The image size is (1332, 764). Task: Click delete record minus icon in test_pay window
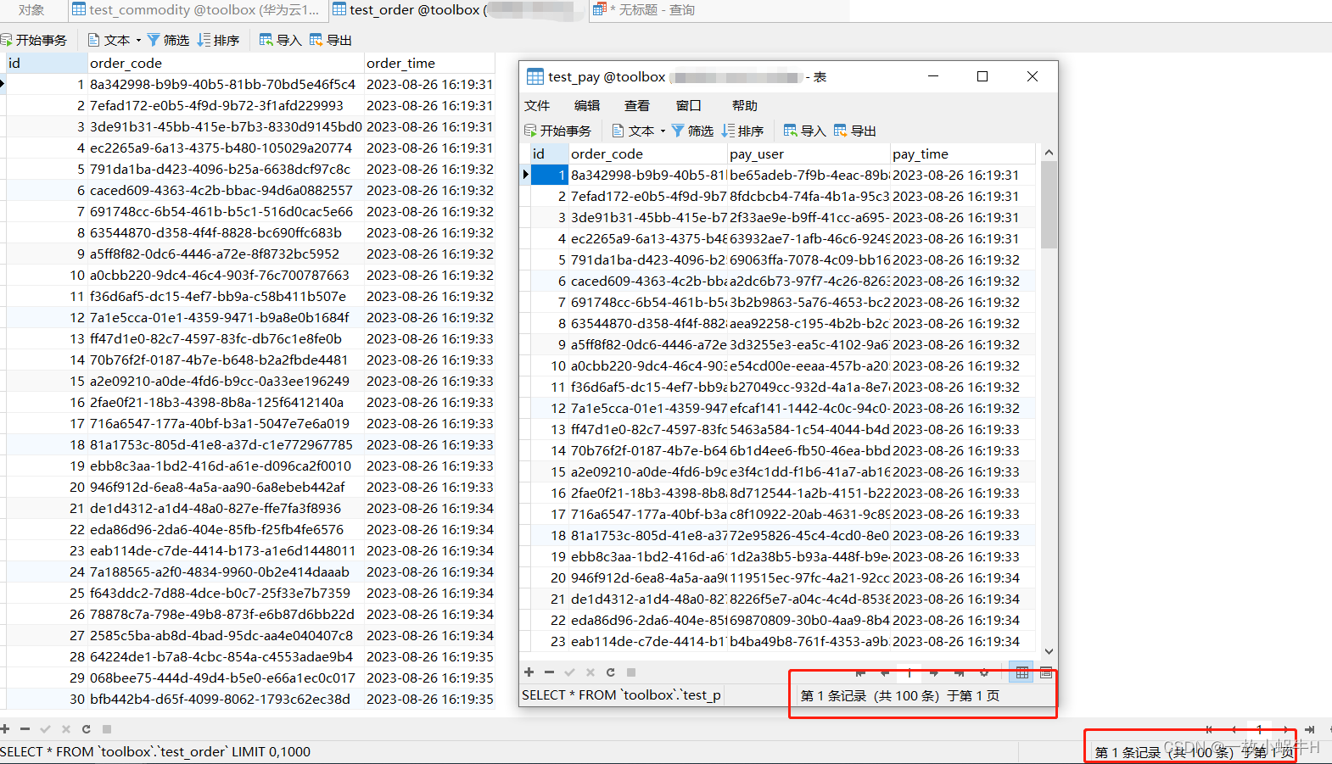549,672
